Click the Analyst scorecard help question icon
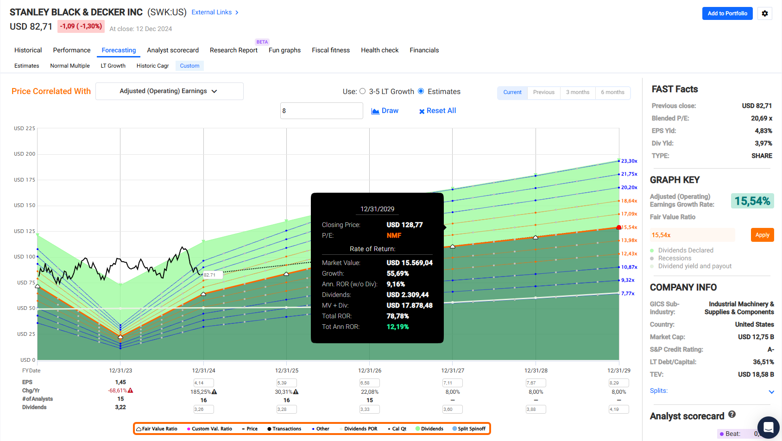 pos(732,415)
